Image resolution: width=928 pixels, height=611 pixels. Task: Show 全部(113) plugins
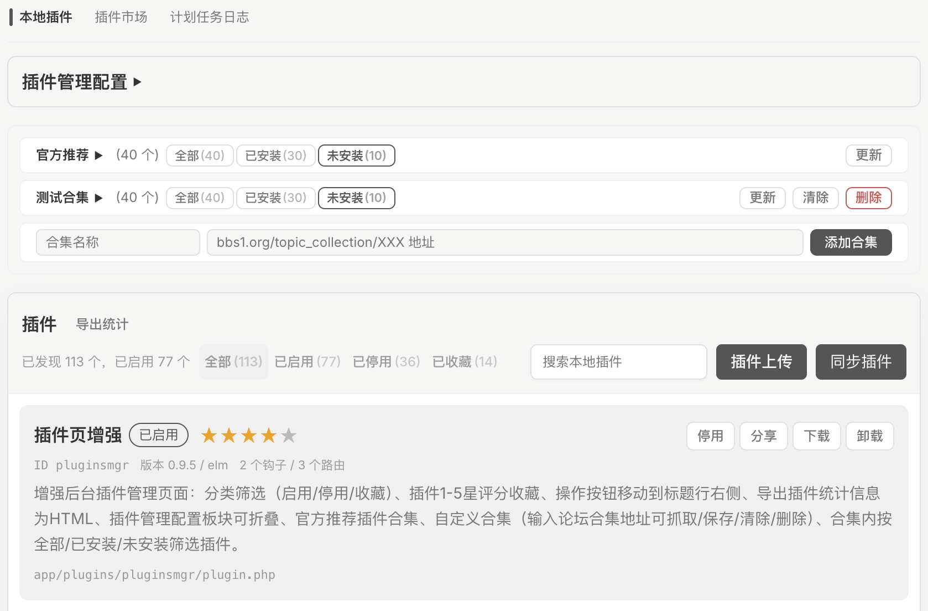point(233,362)
